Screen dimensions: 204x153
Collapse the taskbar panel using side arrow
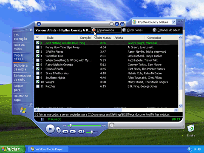point(33,67)
